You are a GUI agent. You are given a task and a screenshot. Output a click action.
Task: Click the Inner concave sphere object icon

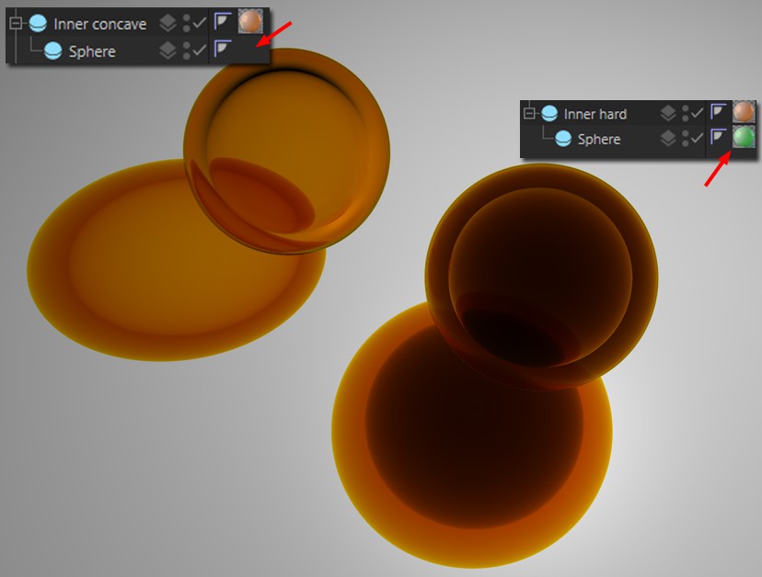click(x=38, y=24)
